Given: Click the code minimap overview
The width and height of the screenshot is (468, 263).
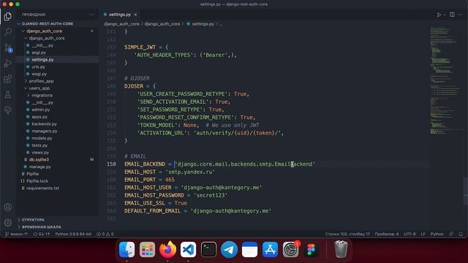Looking at the screenshot, I should (445, 80).
